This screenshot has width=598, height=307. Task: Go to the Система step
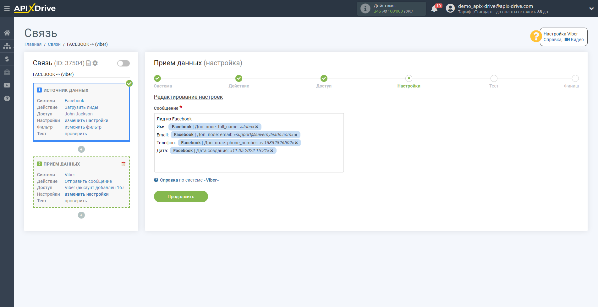157,78
